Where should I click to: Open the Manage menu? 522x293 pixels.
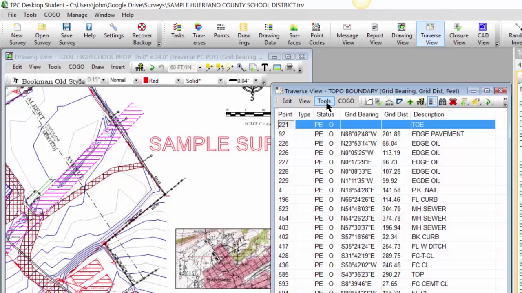(77, 15)
